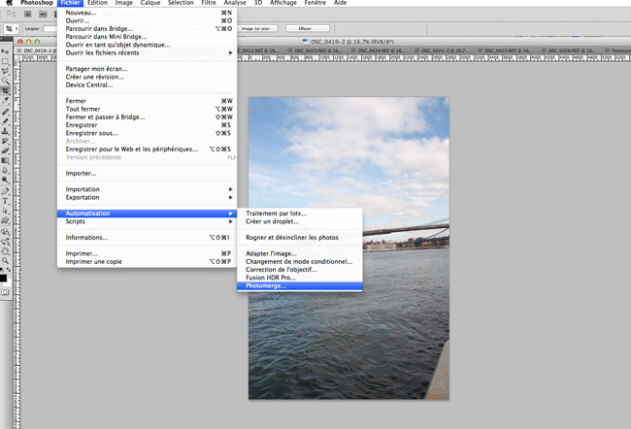Viewport: 631px width, 429px height.
Task: Select the Healing Brush tool
Action: pyautogui.click(x=5, y=112)
